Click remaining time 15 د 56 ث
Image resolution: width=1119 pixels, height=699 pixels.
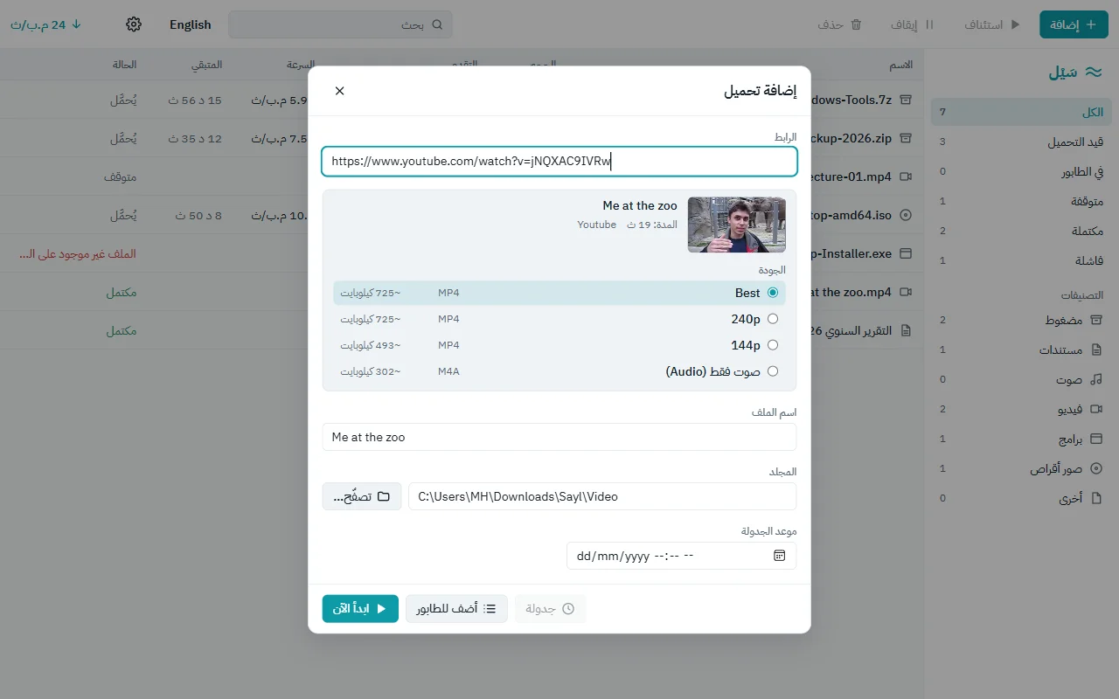click(x=195, y=100)
